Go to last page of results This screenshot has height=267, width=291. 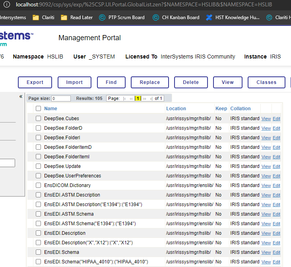151,98
